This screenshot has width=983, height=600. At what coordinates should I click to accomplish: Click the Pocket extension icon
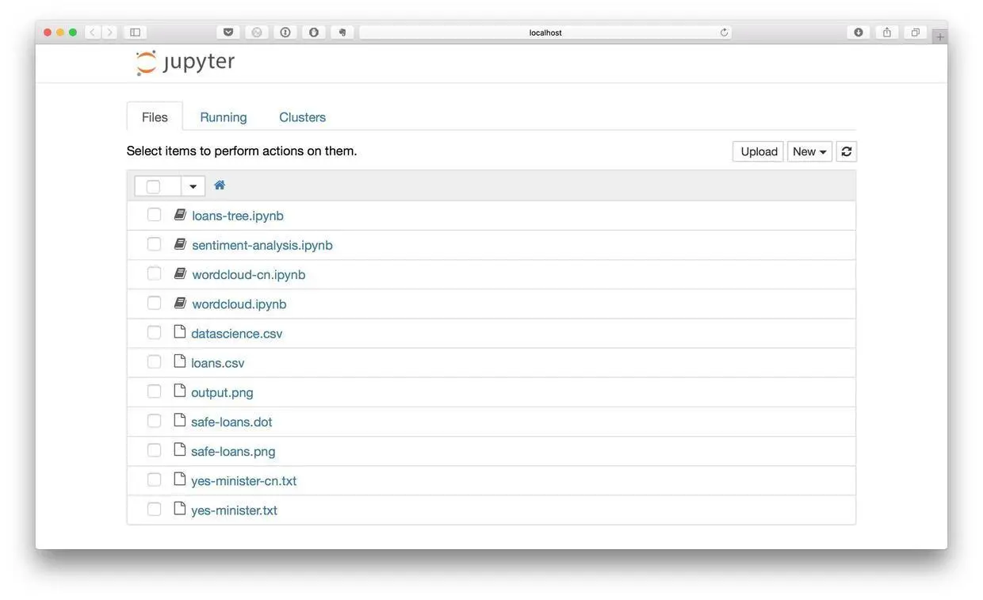228,32
